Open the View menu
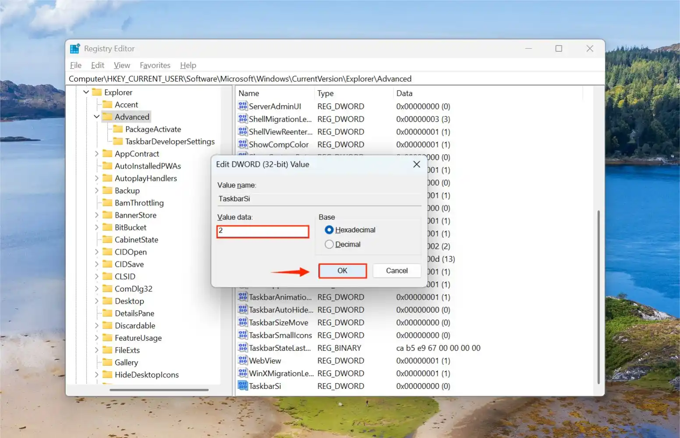The image size is (680, 438). pyautogui.click(x=122, y=65)
